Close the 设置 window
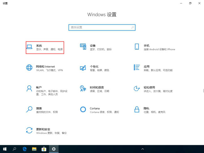Image resolution: width=204 pixels, height=153 pixels. [199, 3]
